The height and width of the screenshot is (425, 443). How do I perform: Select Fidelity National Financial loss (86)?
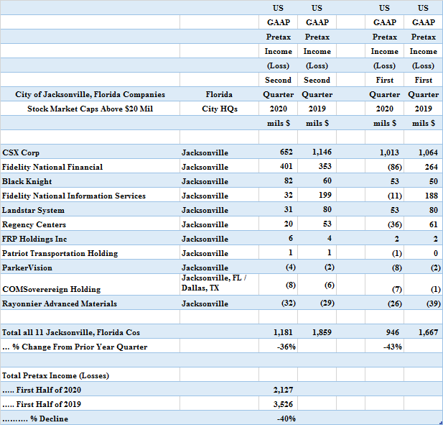[x=395, y=168]
